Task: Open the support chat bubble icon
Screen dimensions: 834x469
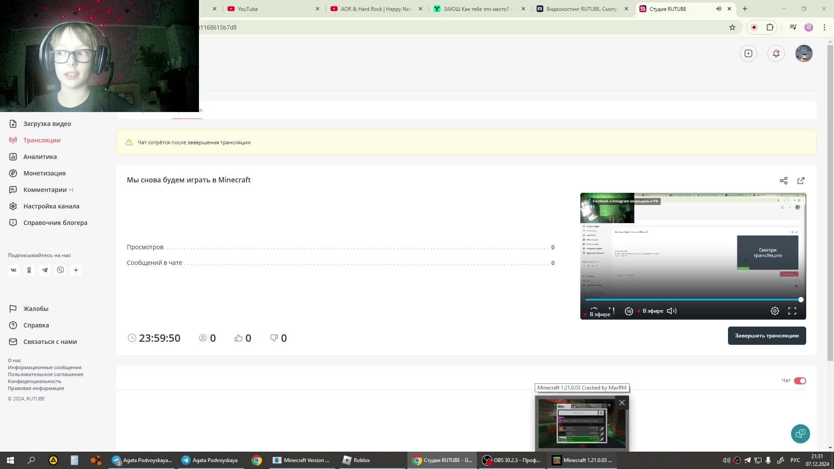Action: point(800,433)
